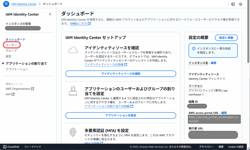The width and height of the screenshot is (250, 150).
Task: Click external-link icon next to 詳細はこちら
Action: pos(89,23)
